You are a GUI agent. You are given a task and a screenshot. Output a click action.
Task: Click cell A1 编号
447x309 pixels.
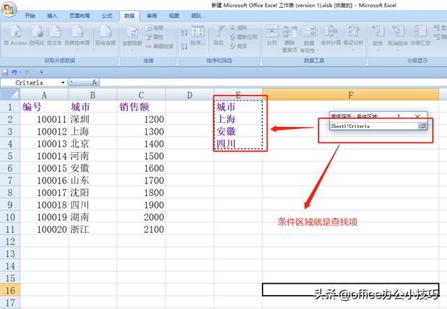pos(44,107)
